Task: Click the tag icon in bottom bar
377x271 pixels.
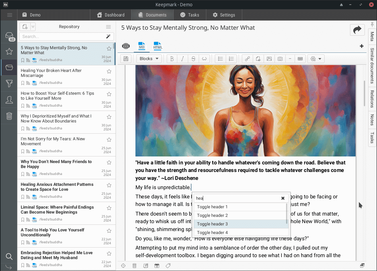Action: 168,266
